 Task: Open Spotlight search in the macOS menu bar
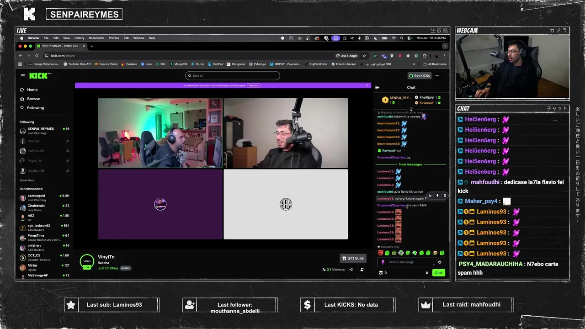(403, 38)
